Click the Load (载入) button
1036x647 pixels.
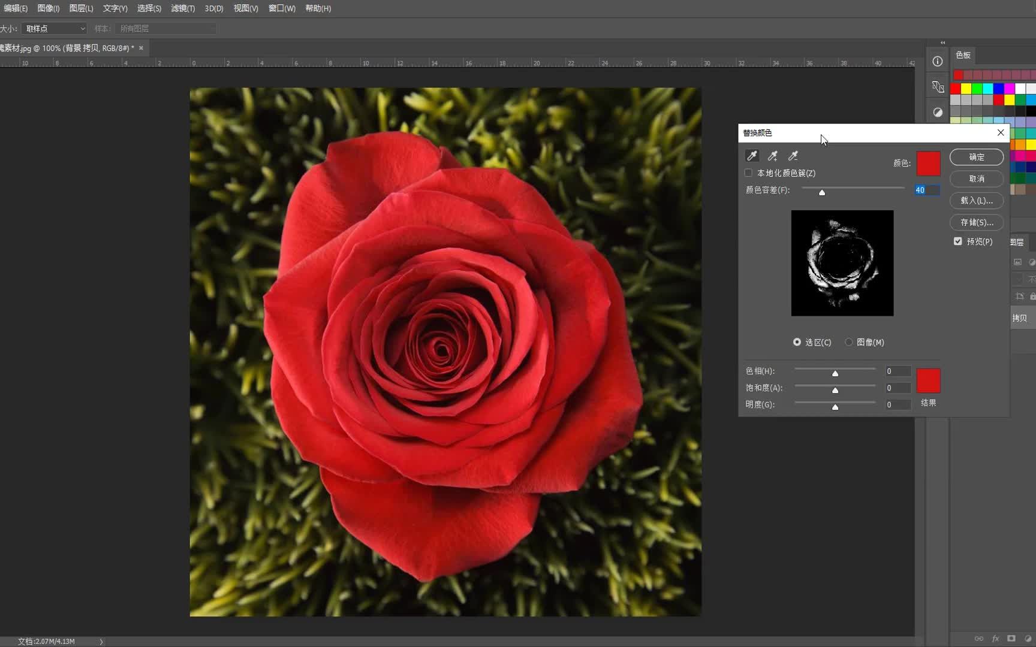(976, 201)
